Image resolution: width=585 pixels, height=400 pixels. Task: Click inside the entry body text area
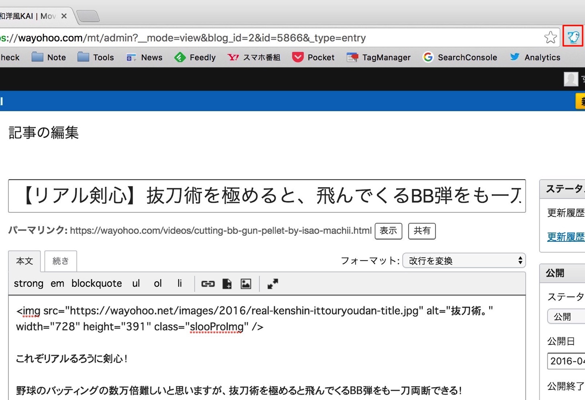click(267, 348)
